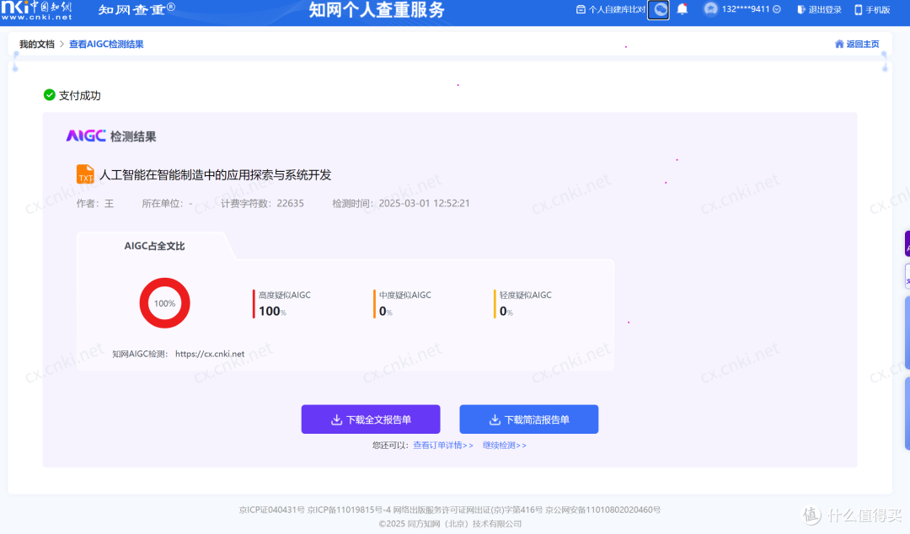The height and width of the screenshot is (534, 910).
Task: Click the 高度疑似AIGC 100% value
Action: click(x=273, y=311)
